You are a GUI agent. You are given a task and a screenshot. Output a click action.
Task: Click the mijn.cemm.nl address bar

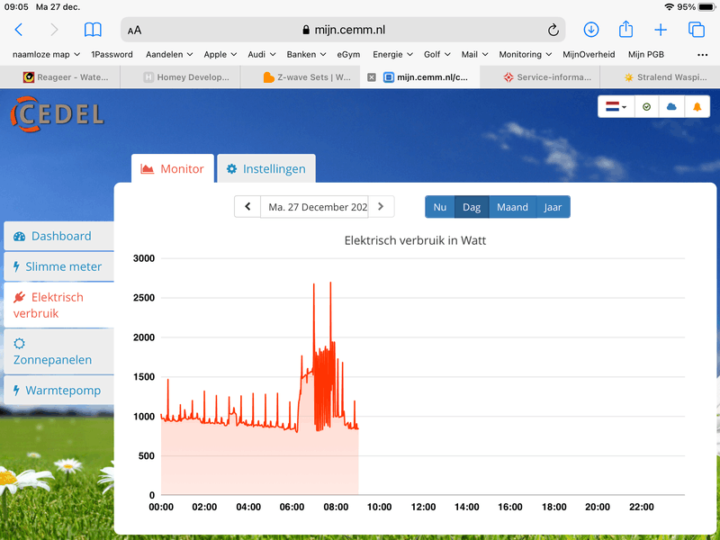point(343,30)
